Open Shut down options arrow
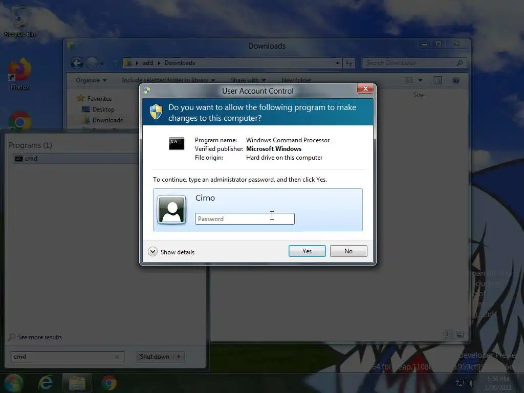This screenshot has width=524, height=393. pyautogui.click(x=179, y=357)
